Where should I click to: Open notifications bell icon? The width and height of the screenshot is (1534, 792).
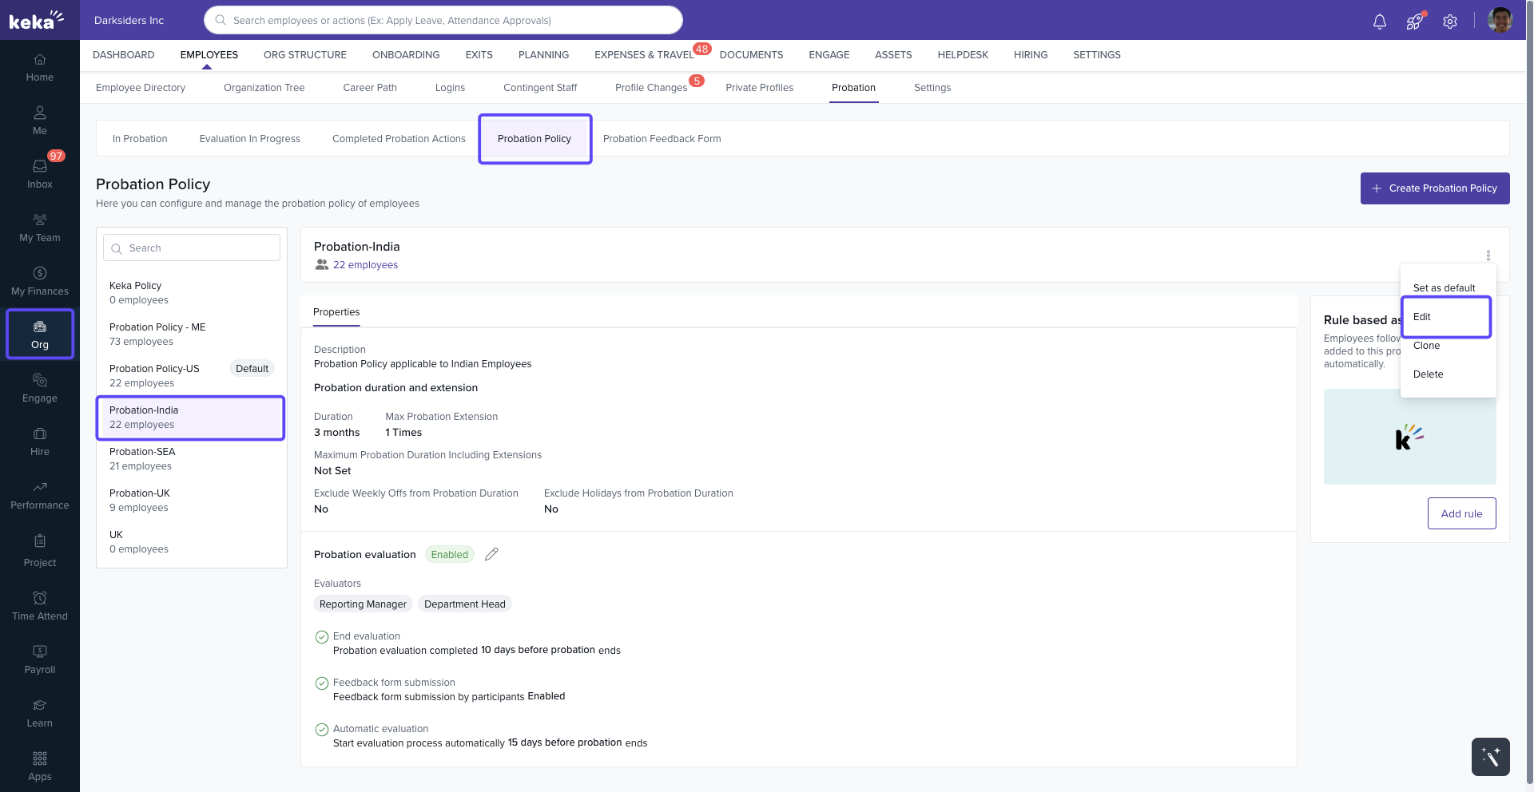pyautogui.click(x=1379, y=22)
